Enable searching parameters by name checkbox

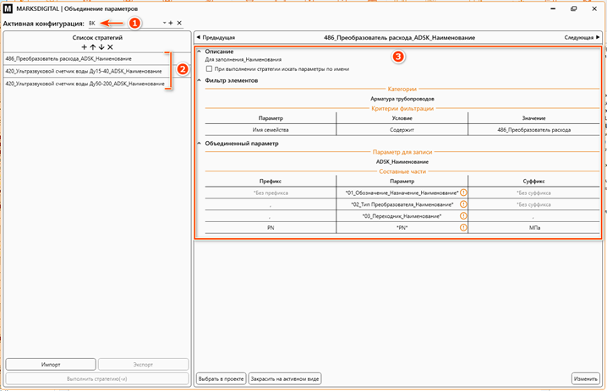tap(210, 68)
